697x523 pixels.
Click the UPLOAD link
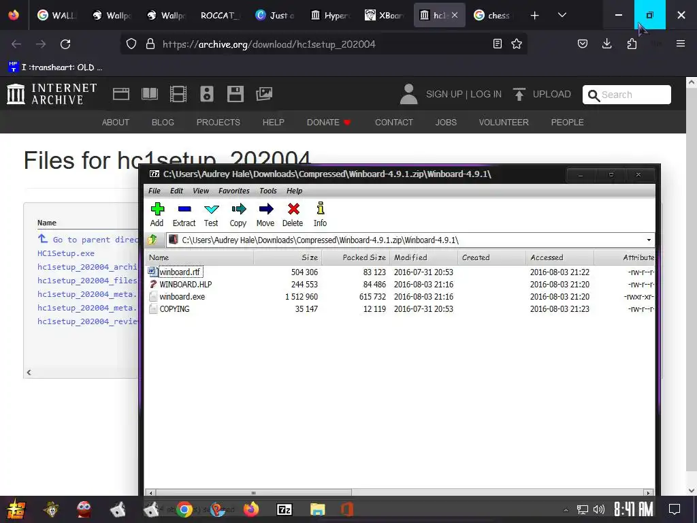pyautogui.click(x=542, y=94)
